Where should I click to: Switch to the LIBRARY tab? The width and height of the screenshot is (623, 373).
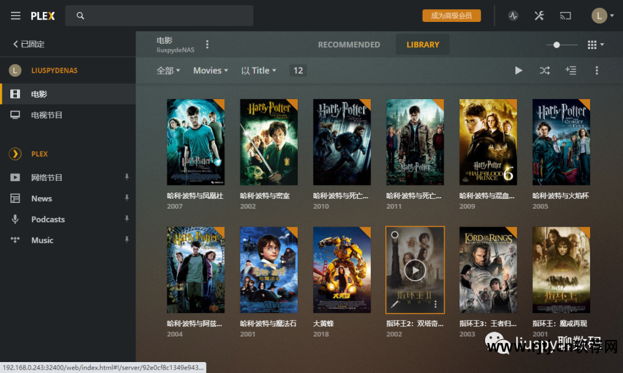coord(423,44)
